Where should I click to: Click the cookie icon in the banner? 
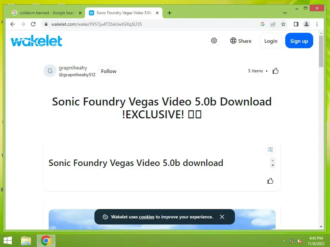point(105,217)
